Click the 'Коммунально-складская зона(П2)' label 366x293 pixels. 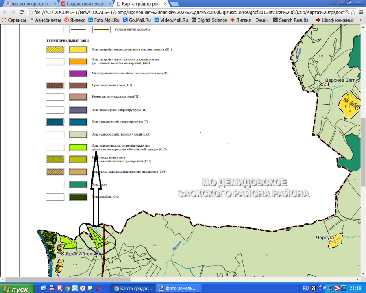(115, 96)
